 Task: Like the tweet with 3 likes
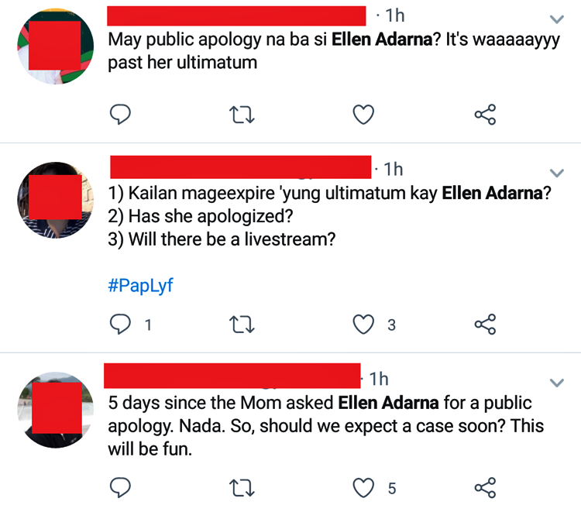tap(363, 325)
